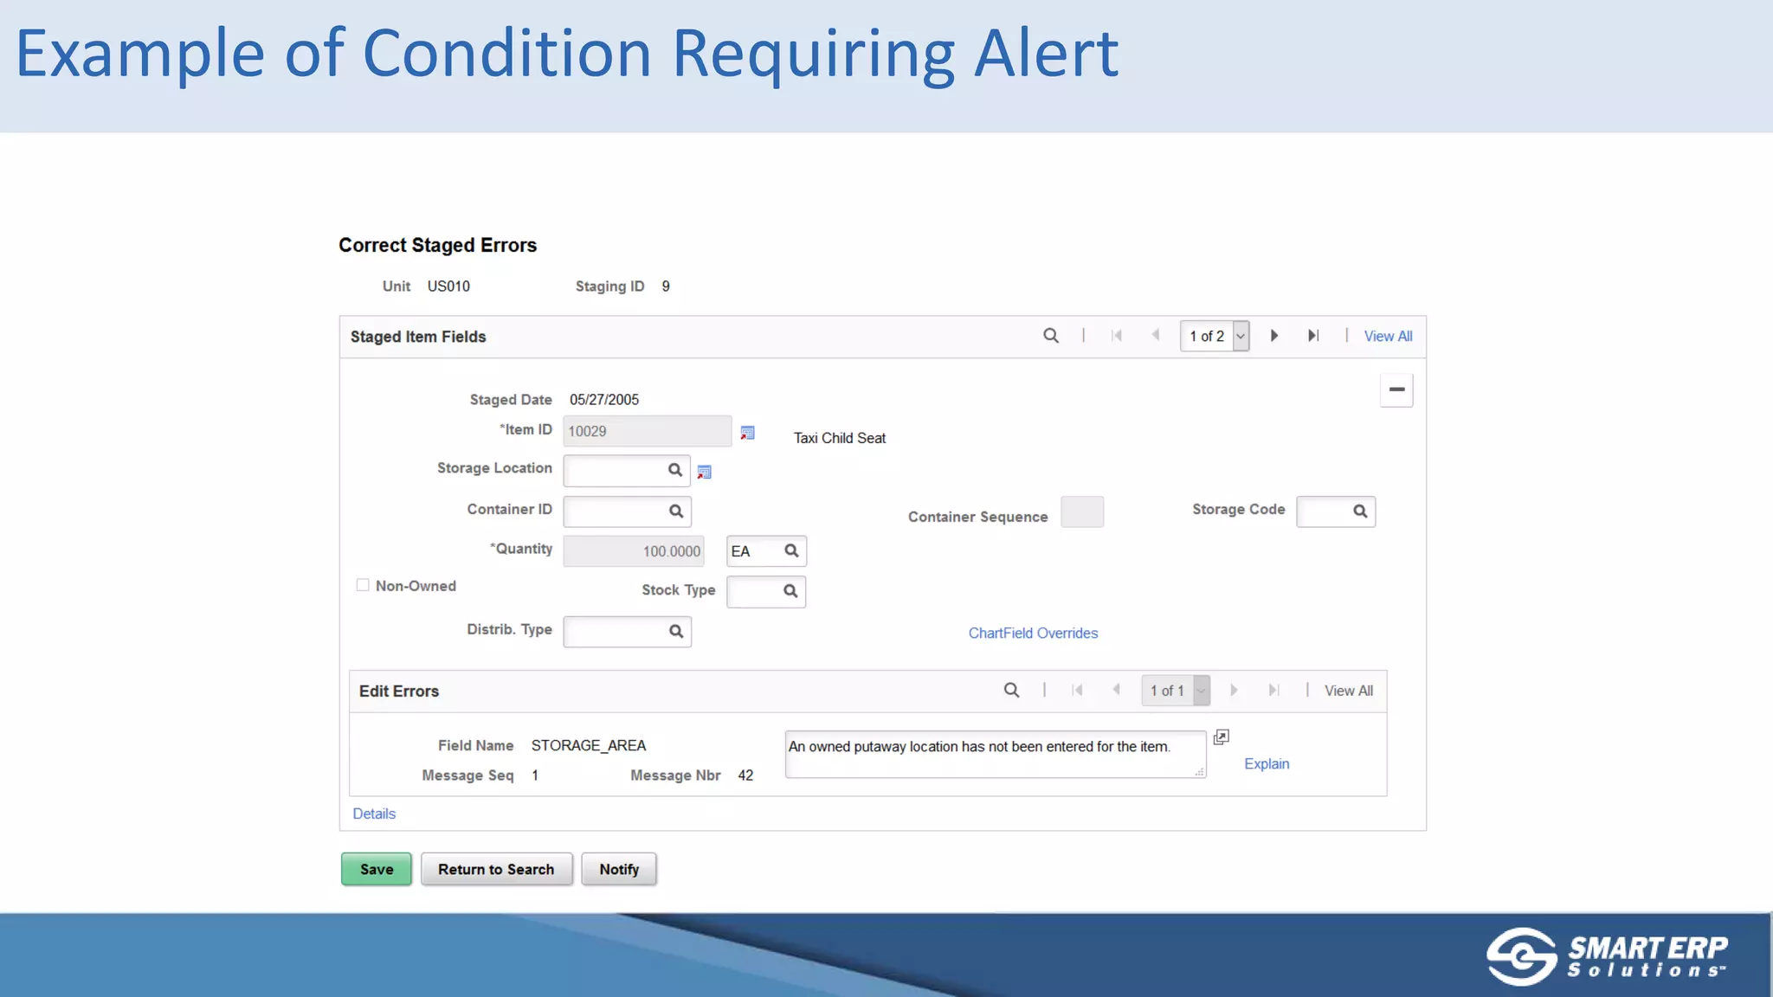Open storage location detail icon
This screenshot has height=997, width=1773.
click(704, 473)
